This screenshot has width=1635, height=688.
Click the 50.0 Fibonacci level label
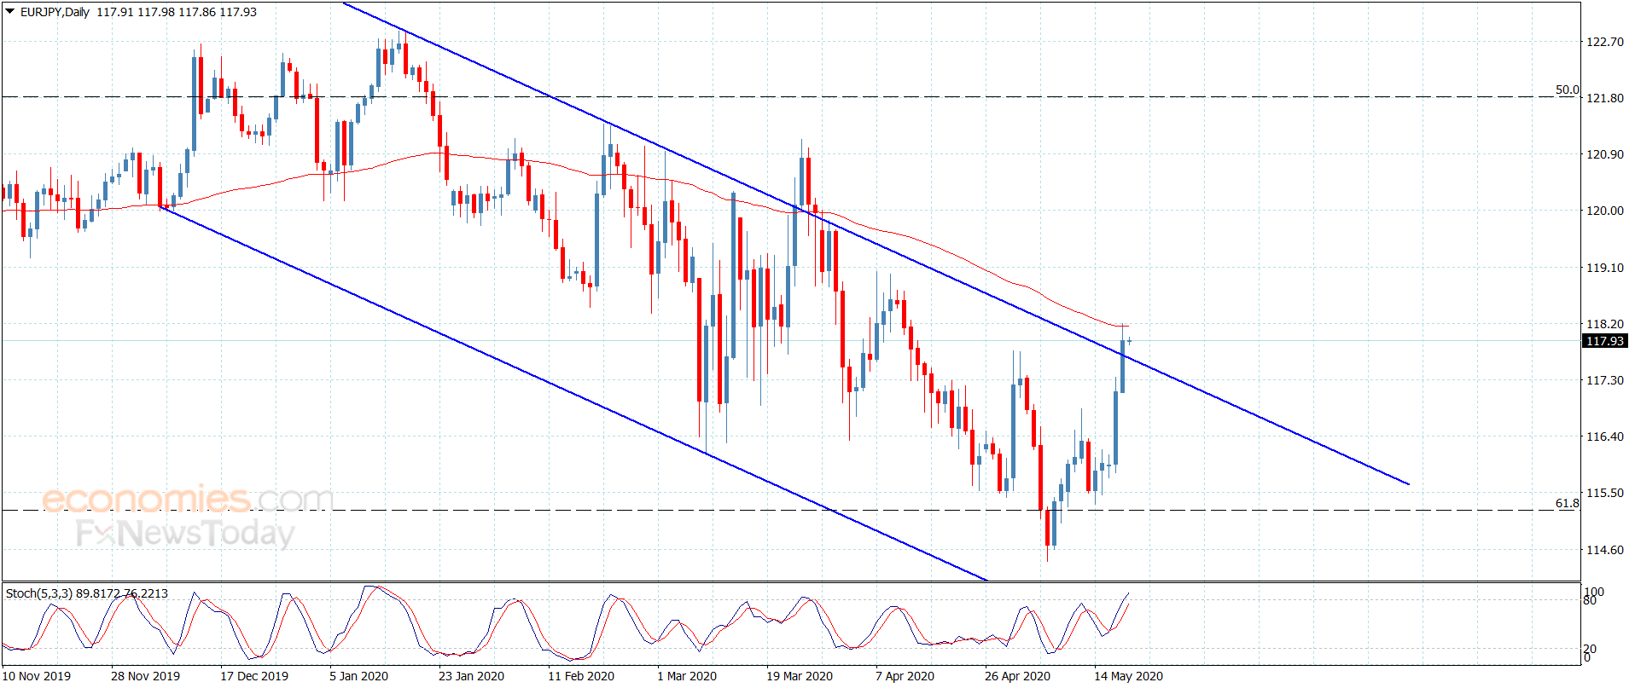[1567, 90]
